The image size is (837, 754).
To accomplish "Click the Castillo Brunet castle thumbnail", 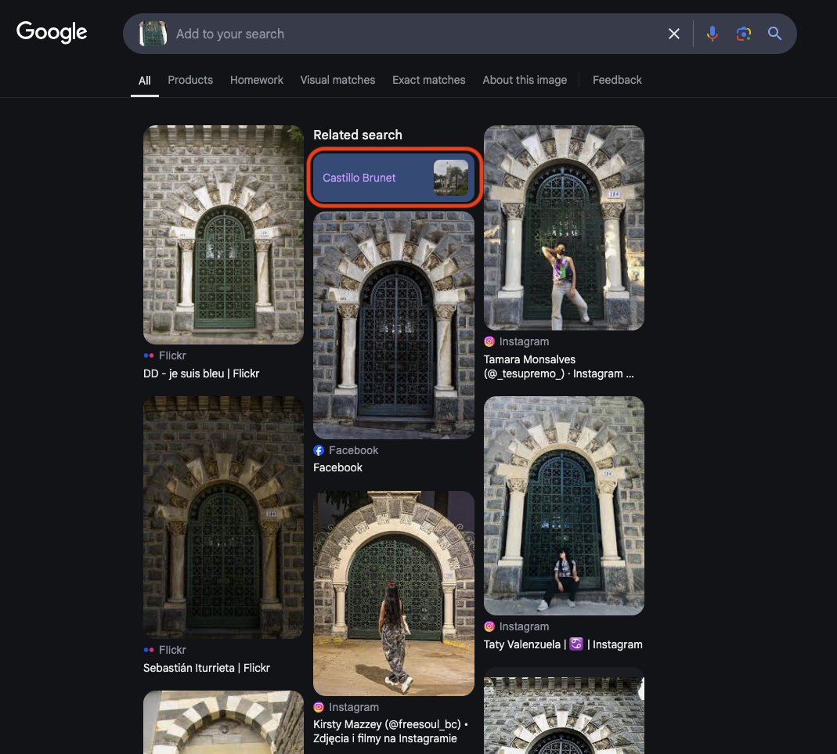I will tap(450, 178).
